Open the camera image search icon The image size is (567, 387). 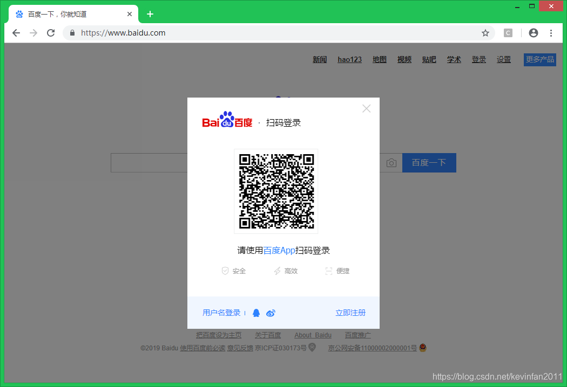coord(391,163)
